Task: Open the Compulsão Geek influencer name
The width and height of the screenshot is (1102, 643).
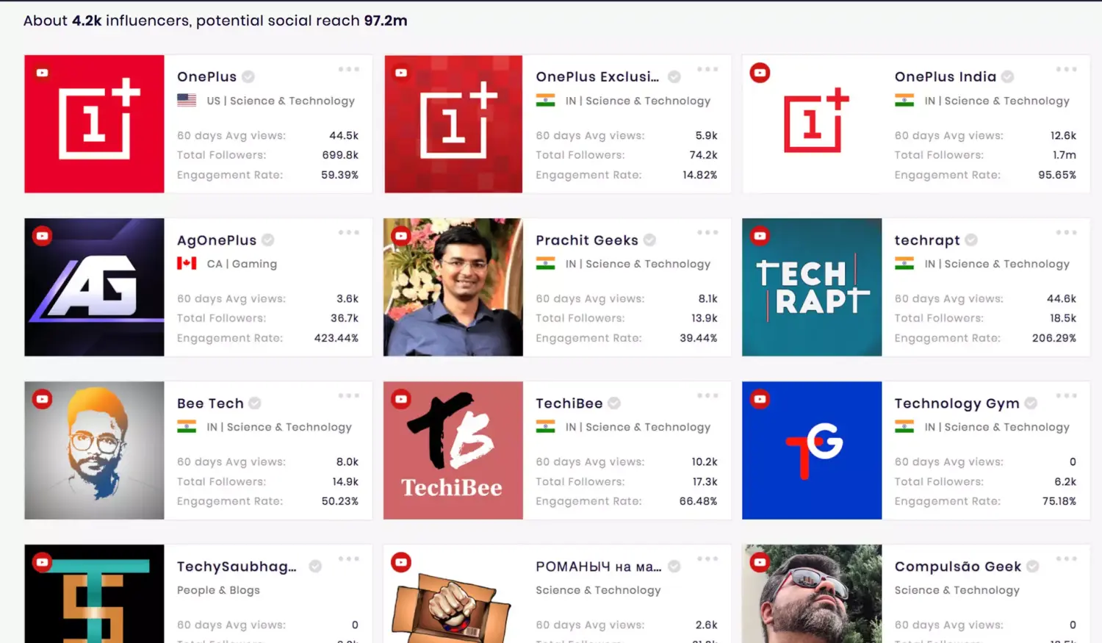Action: pos(957,567)
